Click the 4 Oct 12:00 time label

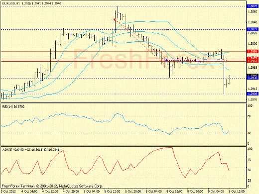50,191
